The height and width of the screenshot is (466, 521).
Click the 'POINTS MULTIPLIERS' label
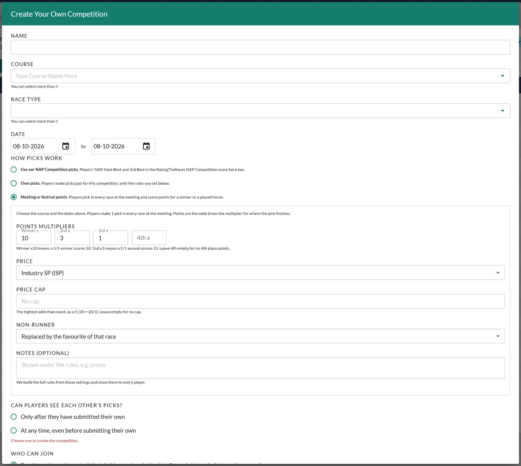pos(46,226)
